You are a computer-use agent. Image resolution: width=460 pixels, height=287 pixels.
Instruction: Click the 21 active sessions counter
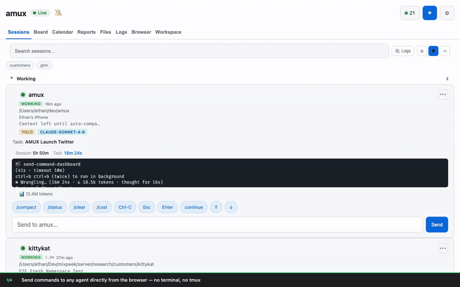[x=410, y=13]
